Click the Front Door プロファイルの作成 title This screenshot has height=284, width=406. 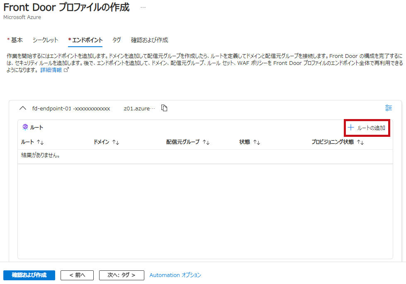pos(66,7)
